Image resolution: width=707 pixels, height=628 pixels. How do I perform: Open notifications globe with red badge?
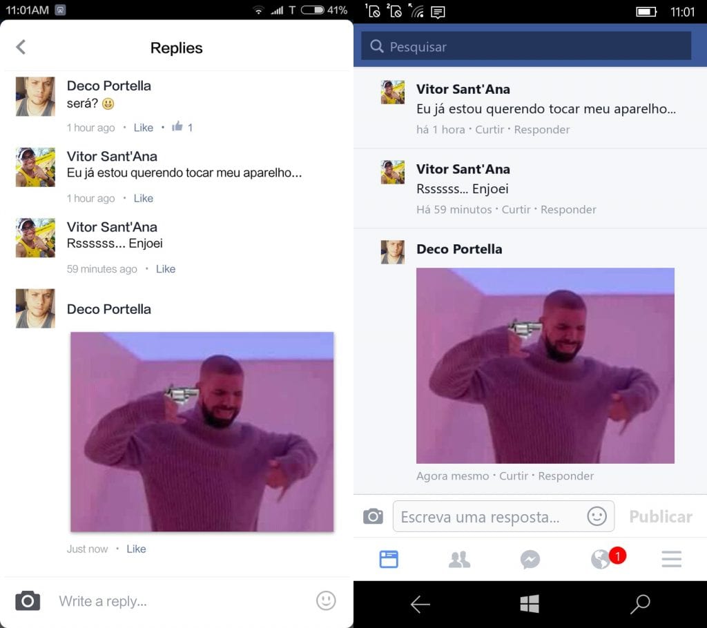click(x=608, y=558)
